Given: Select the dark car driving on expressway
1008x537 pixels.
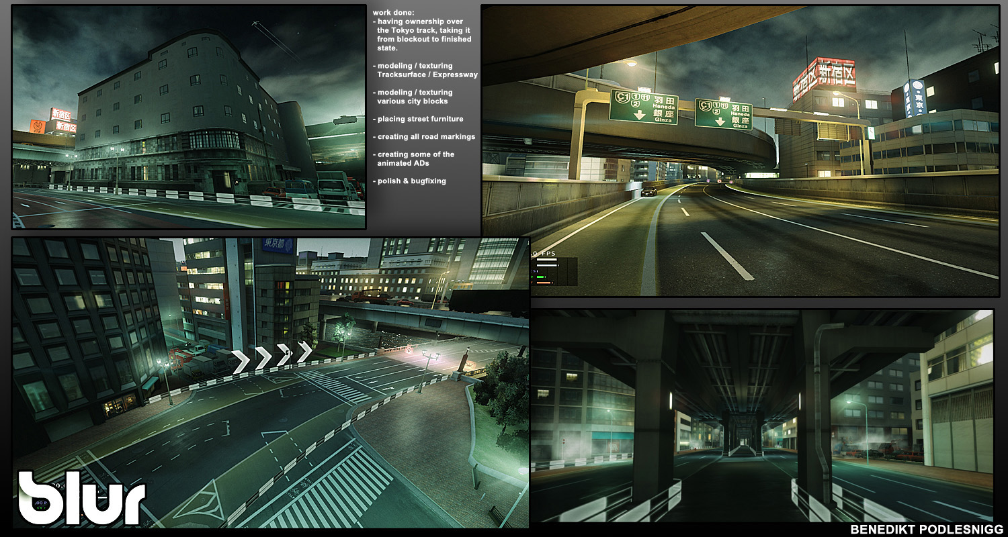Looking at the screenshot, I should [x=648, y=191].
